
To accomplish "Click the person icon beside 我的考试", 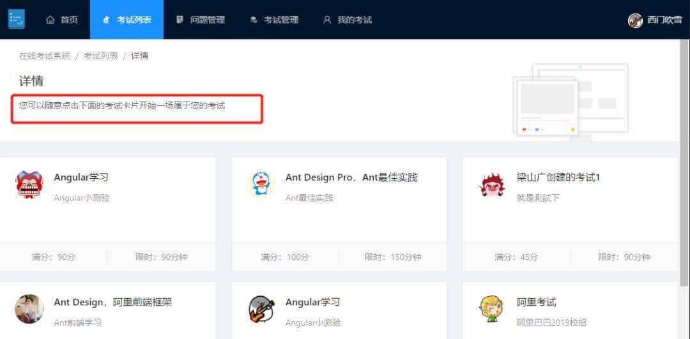I will tap(326, 20).
